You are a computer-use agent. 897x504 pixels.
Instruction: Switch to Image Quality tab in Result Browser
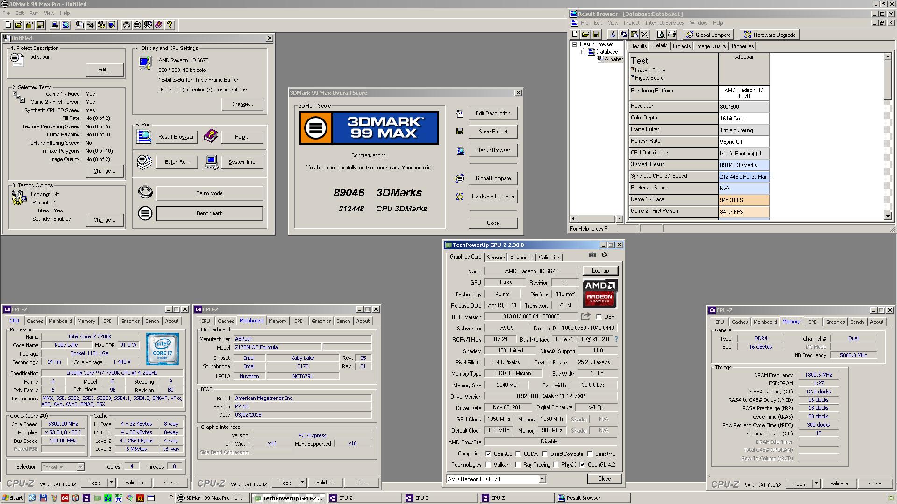[711, 46]
